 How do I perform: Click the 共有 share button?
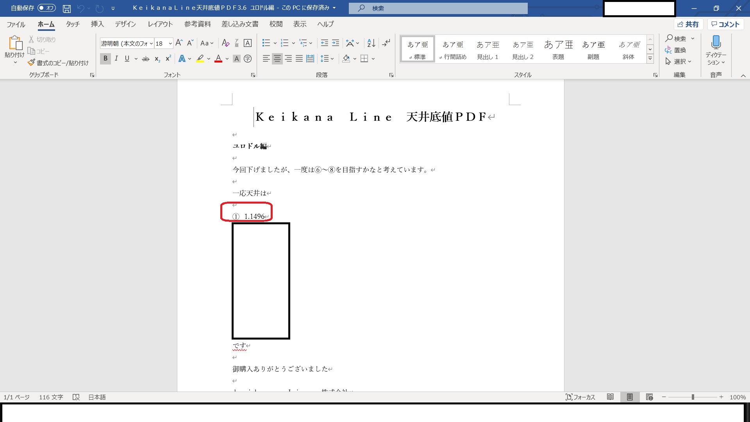688,24
